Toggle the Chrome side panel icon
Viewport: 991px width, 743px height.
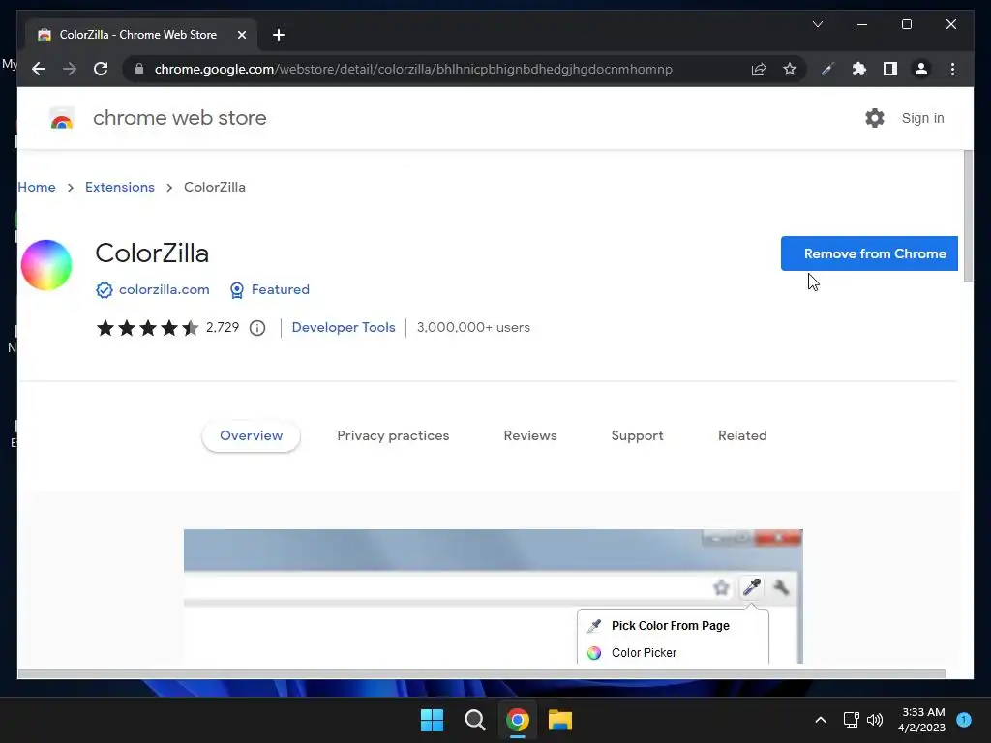pyautogui.click(x=890, y=69)
